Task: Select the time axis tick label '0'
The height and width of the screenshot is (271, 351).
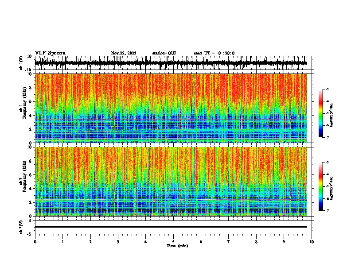Action: click(35, 242)
